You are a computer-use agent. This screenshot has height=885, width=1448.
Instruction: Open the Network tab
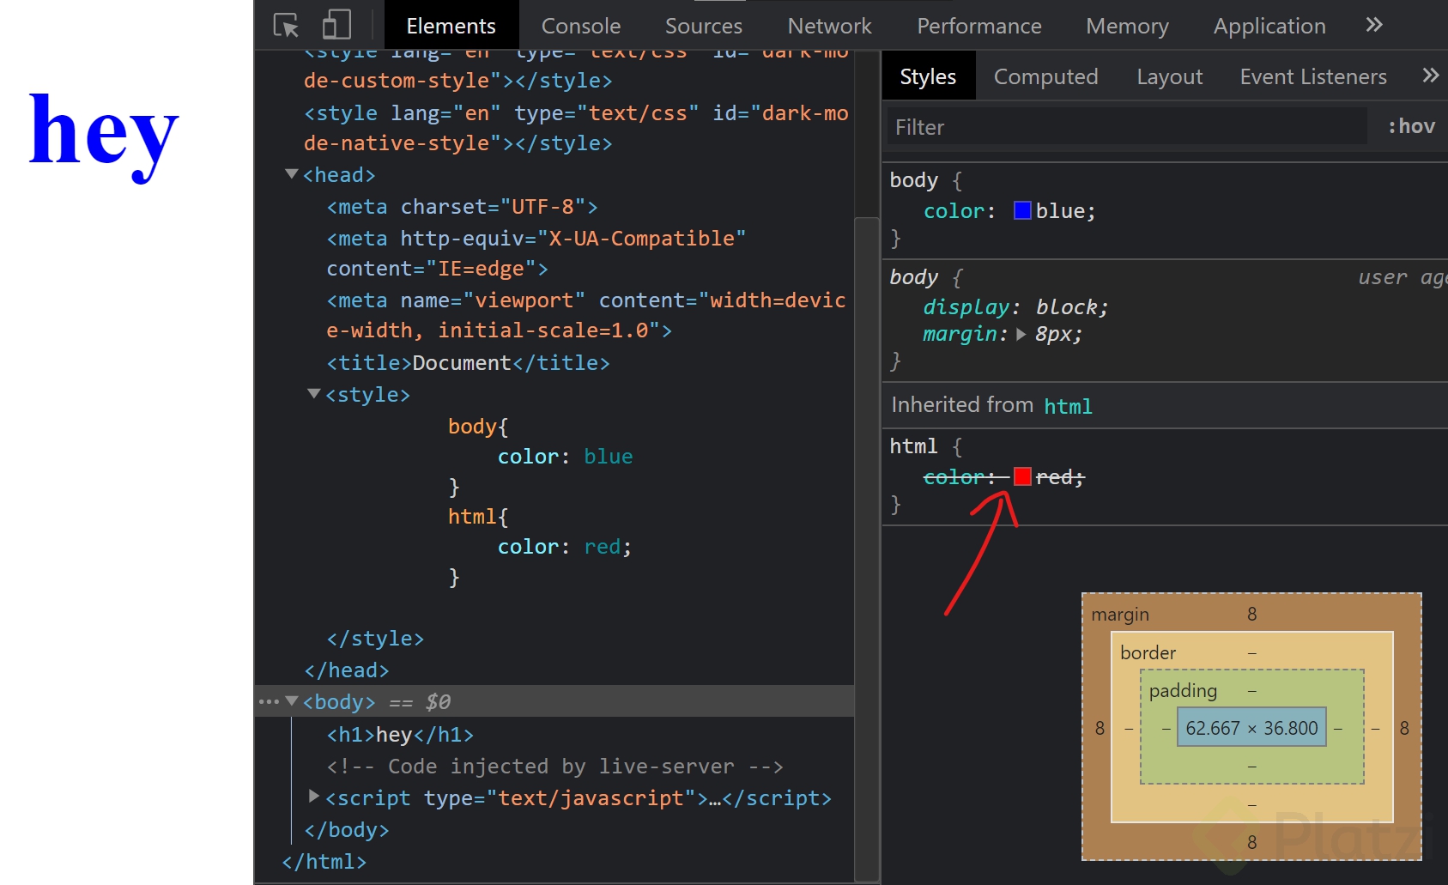pyautogui.click(x=829, y=26)
